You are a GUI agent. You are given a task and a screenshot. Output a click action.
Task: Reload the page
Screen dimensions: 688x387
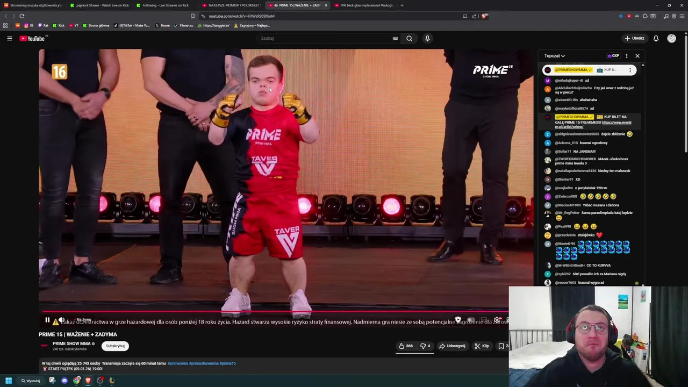coord(22,16)
